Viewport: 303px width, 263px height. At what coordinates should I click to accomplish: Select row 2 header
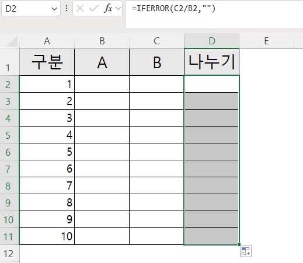9,84
